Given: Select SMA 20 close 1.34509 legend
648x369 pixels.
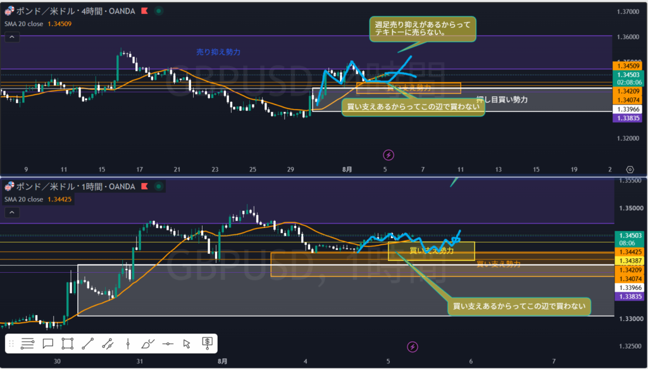Looking at the screenshot, I should [x=38, y=24].
